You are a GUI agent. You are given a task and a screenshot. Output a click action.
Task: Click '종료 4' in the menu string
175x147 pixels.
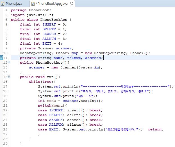pos(142,91)
